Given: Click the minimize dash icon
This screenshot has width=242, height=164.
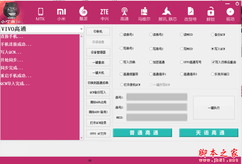Looking at the screenshot, I should point(227,3).
